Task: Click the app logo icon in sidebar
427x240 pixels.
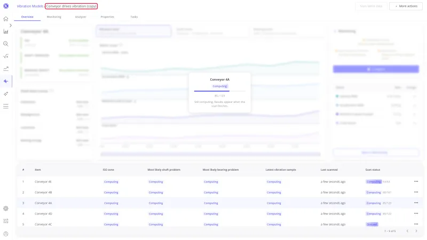Action: tap(6, 6)
